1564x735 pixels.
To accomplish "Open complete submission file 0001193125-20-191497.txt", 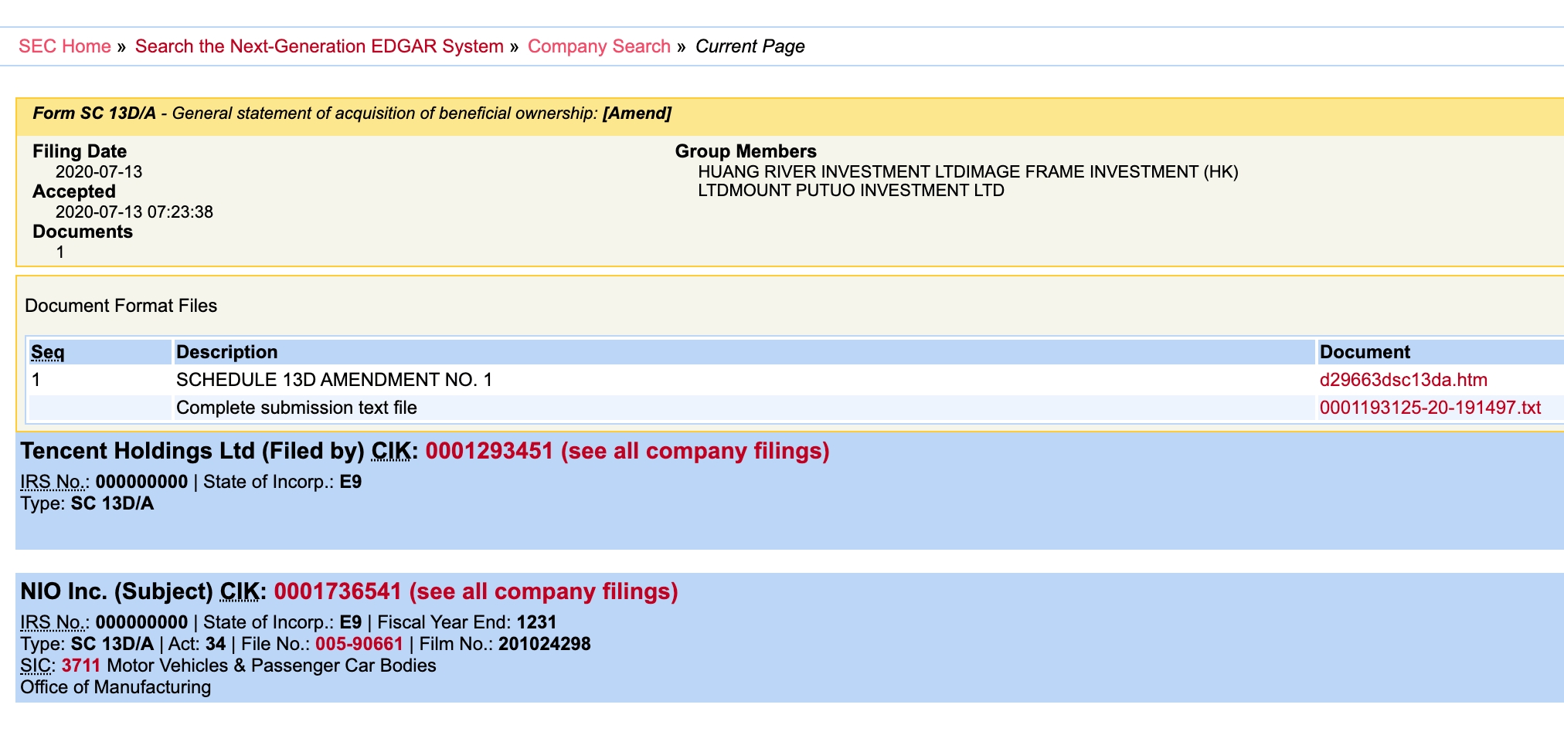I will [x=1430, y=408].
